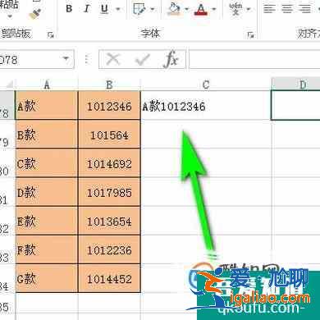Cancel formula entry X button
This screenshot has height=320, width=320.
tap(113, 59)
